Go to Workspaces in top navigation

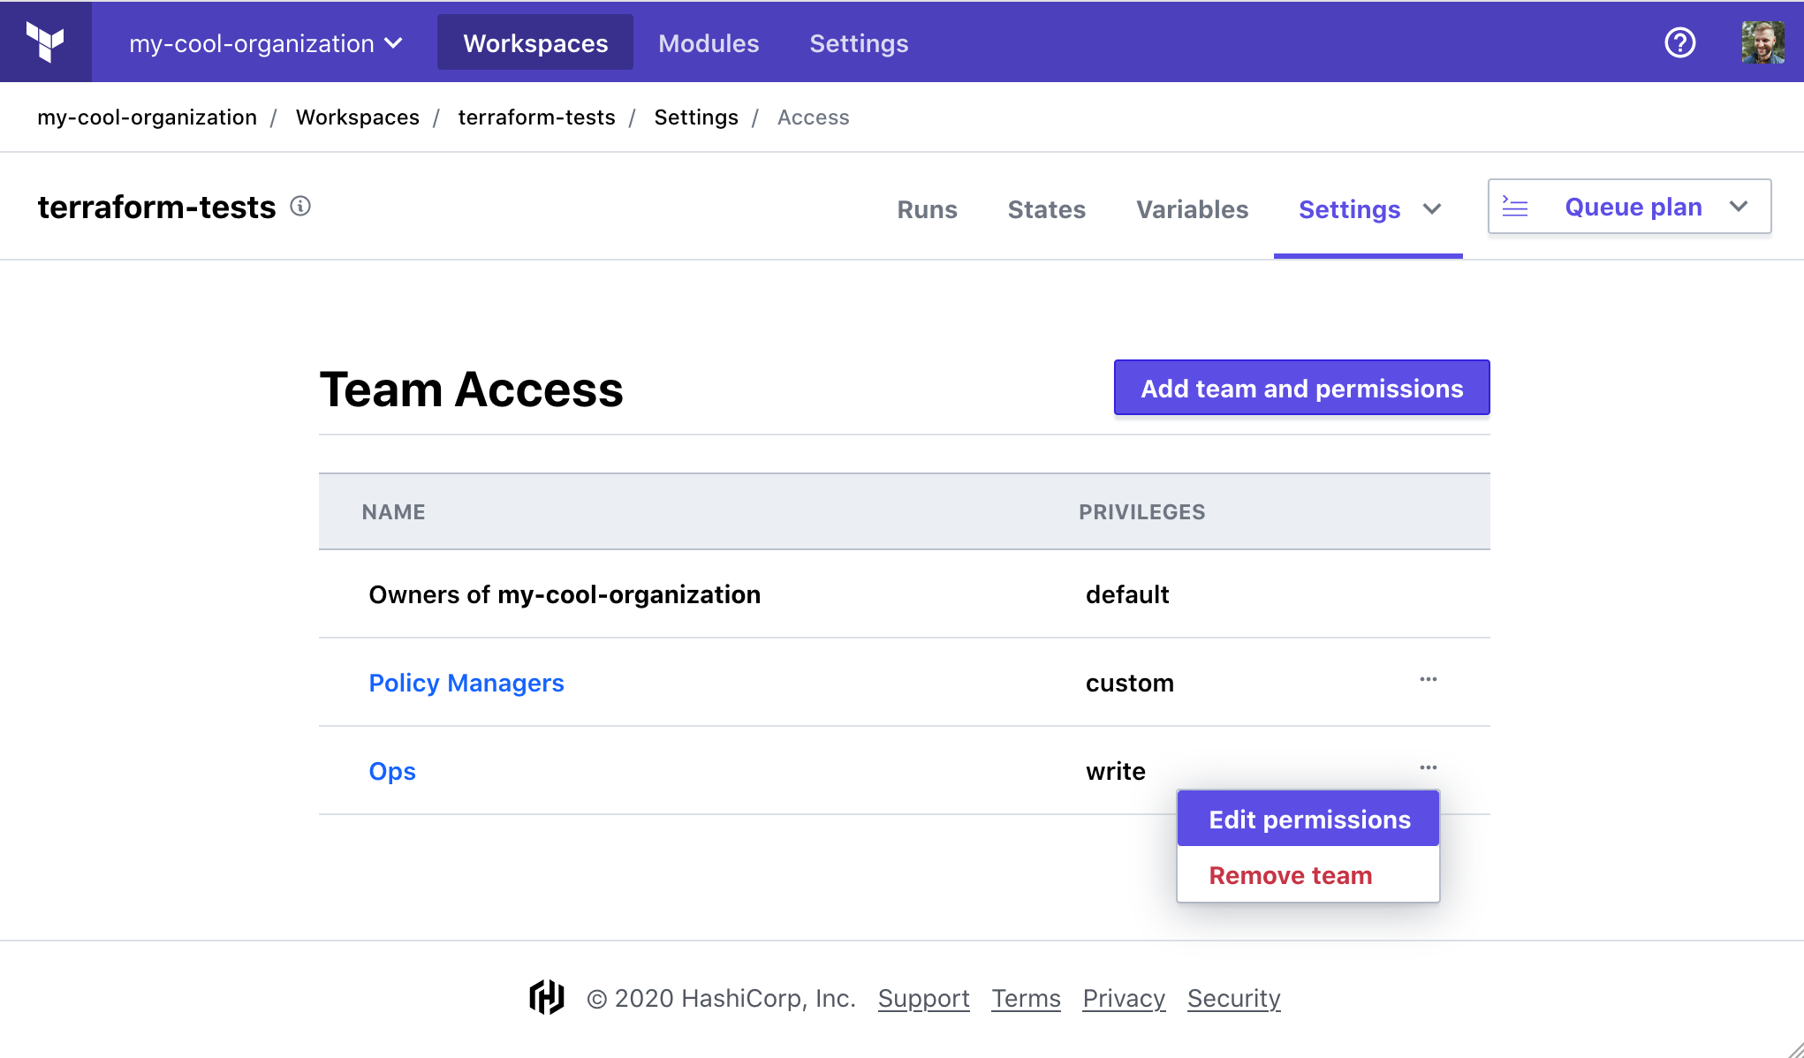point(535,42)
